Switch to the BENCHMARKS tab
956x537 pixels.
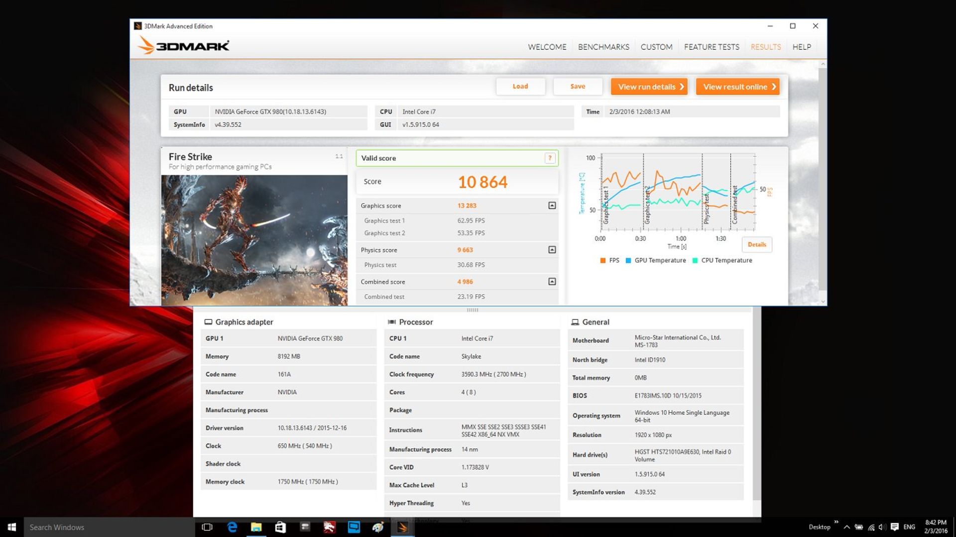(x=603, y=47)
